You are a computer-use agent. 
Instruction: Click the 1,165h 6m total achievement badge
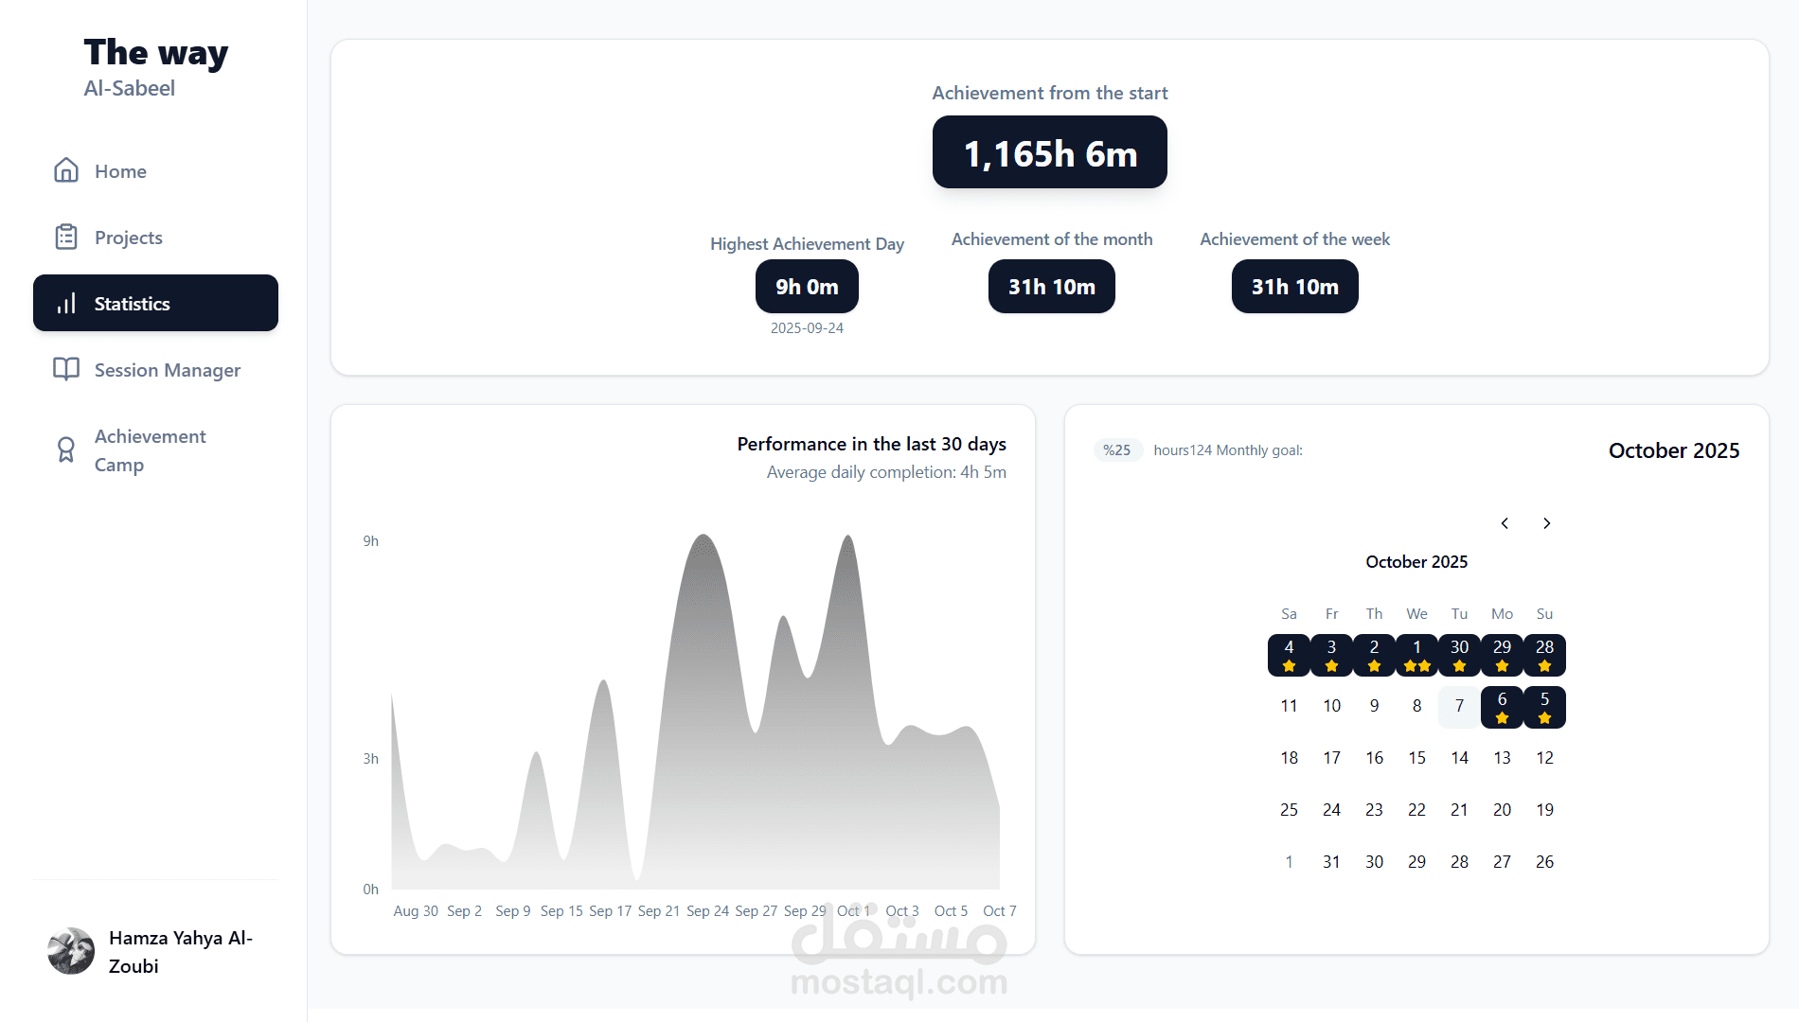[x=1050, y=152]
